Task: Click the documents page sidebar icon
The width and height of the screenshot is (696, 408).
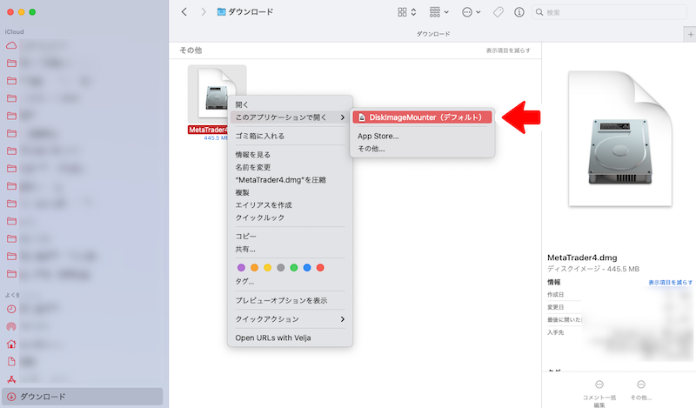Action: click(x=11, y=361)
